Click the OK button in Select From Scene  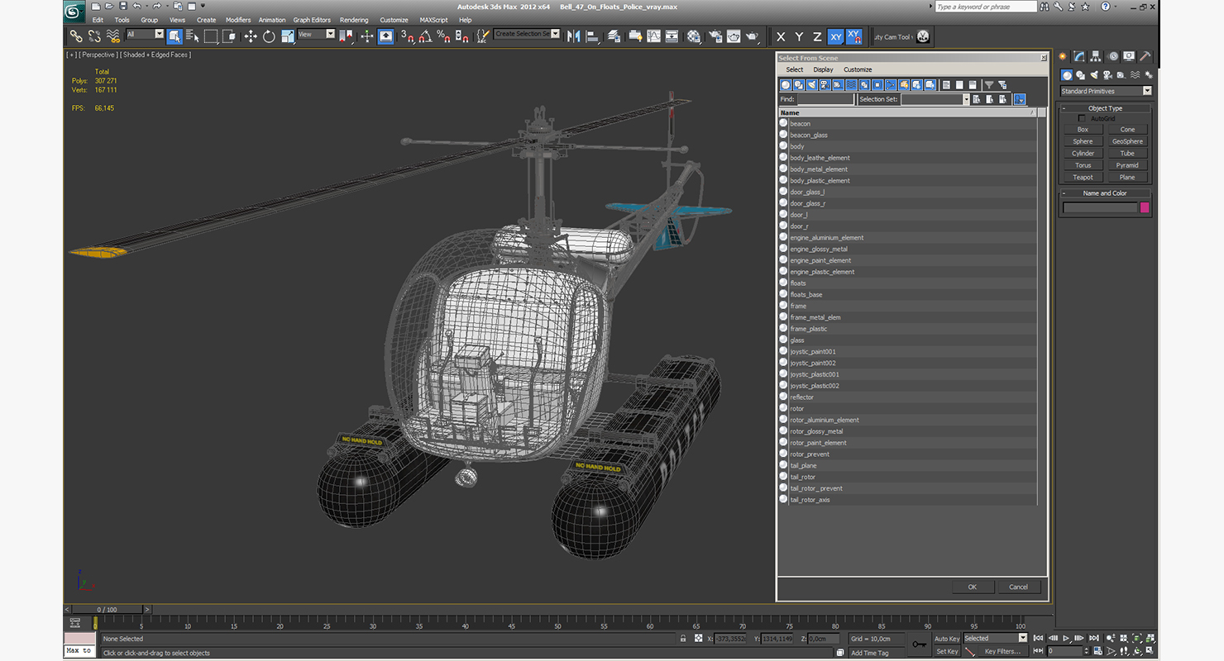click(973, 587)
